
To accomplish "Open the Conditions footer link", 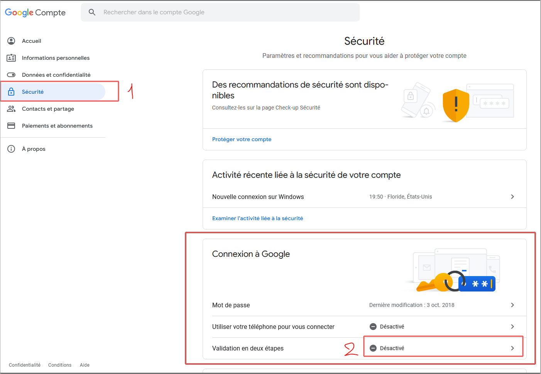I will click(x=60, y=365).
